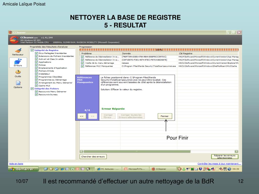Viewport: 259px width, 194px height.
Task: Toggle Extensions de Fichiers Inexistantes checkbox
Action: (36, 56)
